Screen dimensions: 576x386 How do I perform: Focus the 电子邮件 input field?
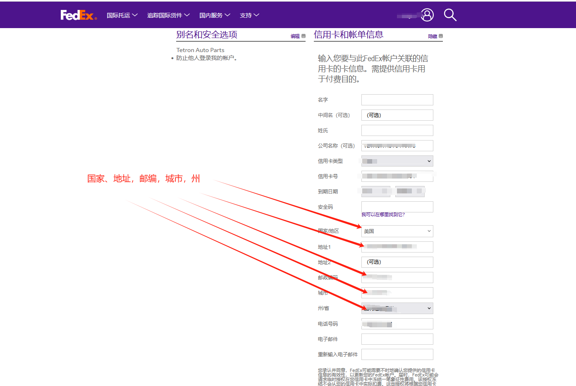pos(397,339)
